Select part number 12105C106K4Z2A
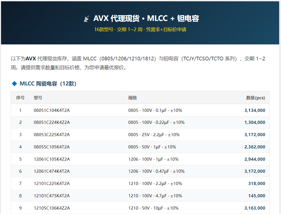Screen dimensions: 281x214 [52, 208]
